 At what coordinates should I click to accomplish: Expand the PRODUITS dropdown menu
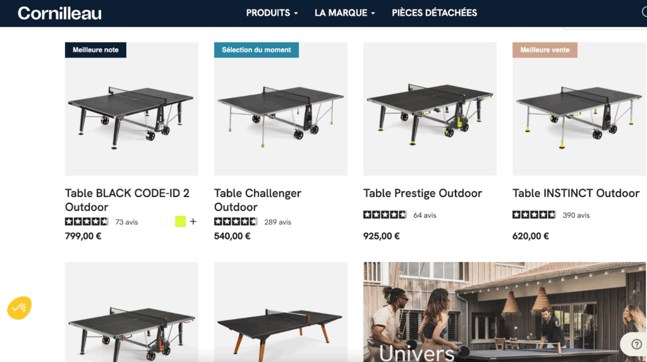coord(272,13)
